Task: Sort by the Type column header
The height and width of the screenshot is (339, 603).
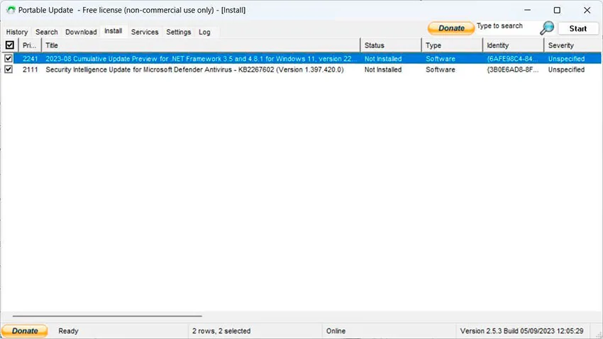Action: (x=452, y=45)
